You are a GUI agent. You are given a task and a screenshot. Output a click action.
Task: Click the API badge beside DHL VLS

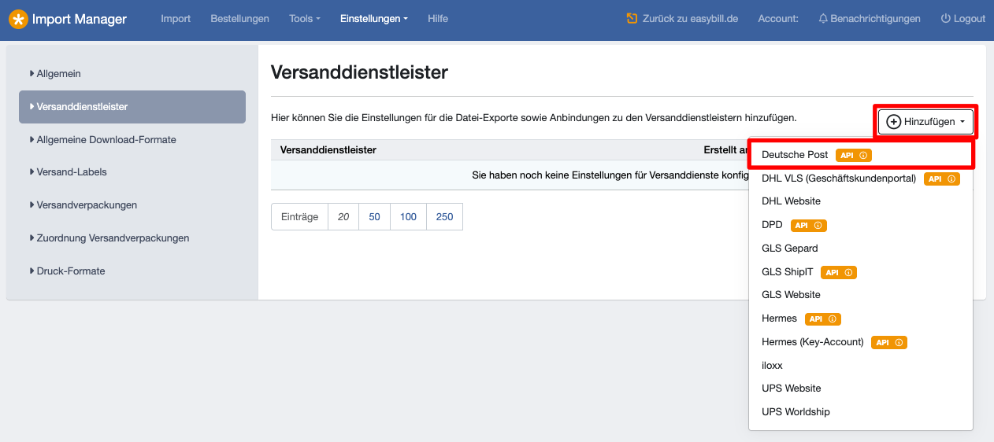942,179
